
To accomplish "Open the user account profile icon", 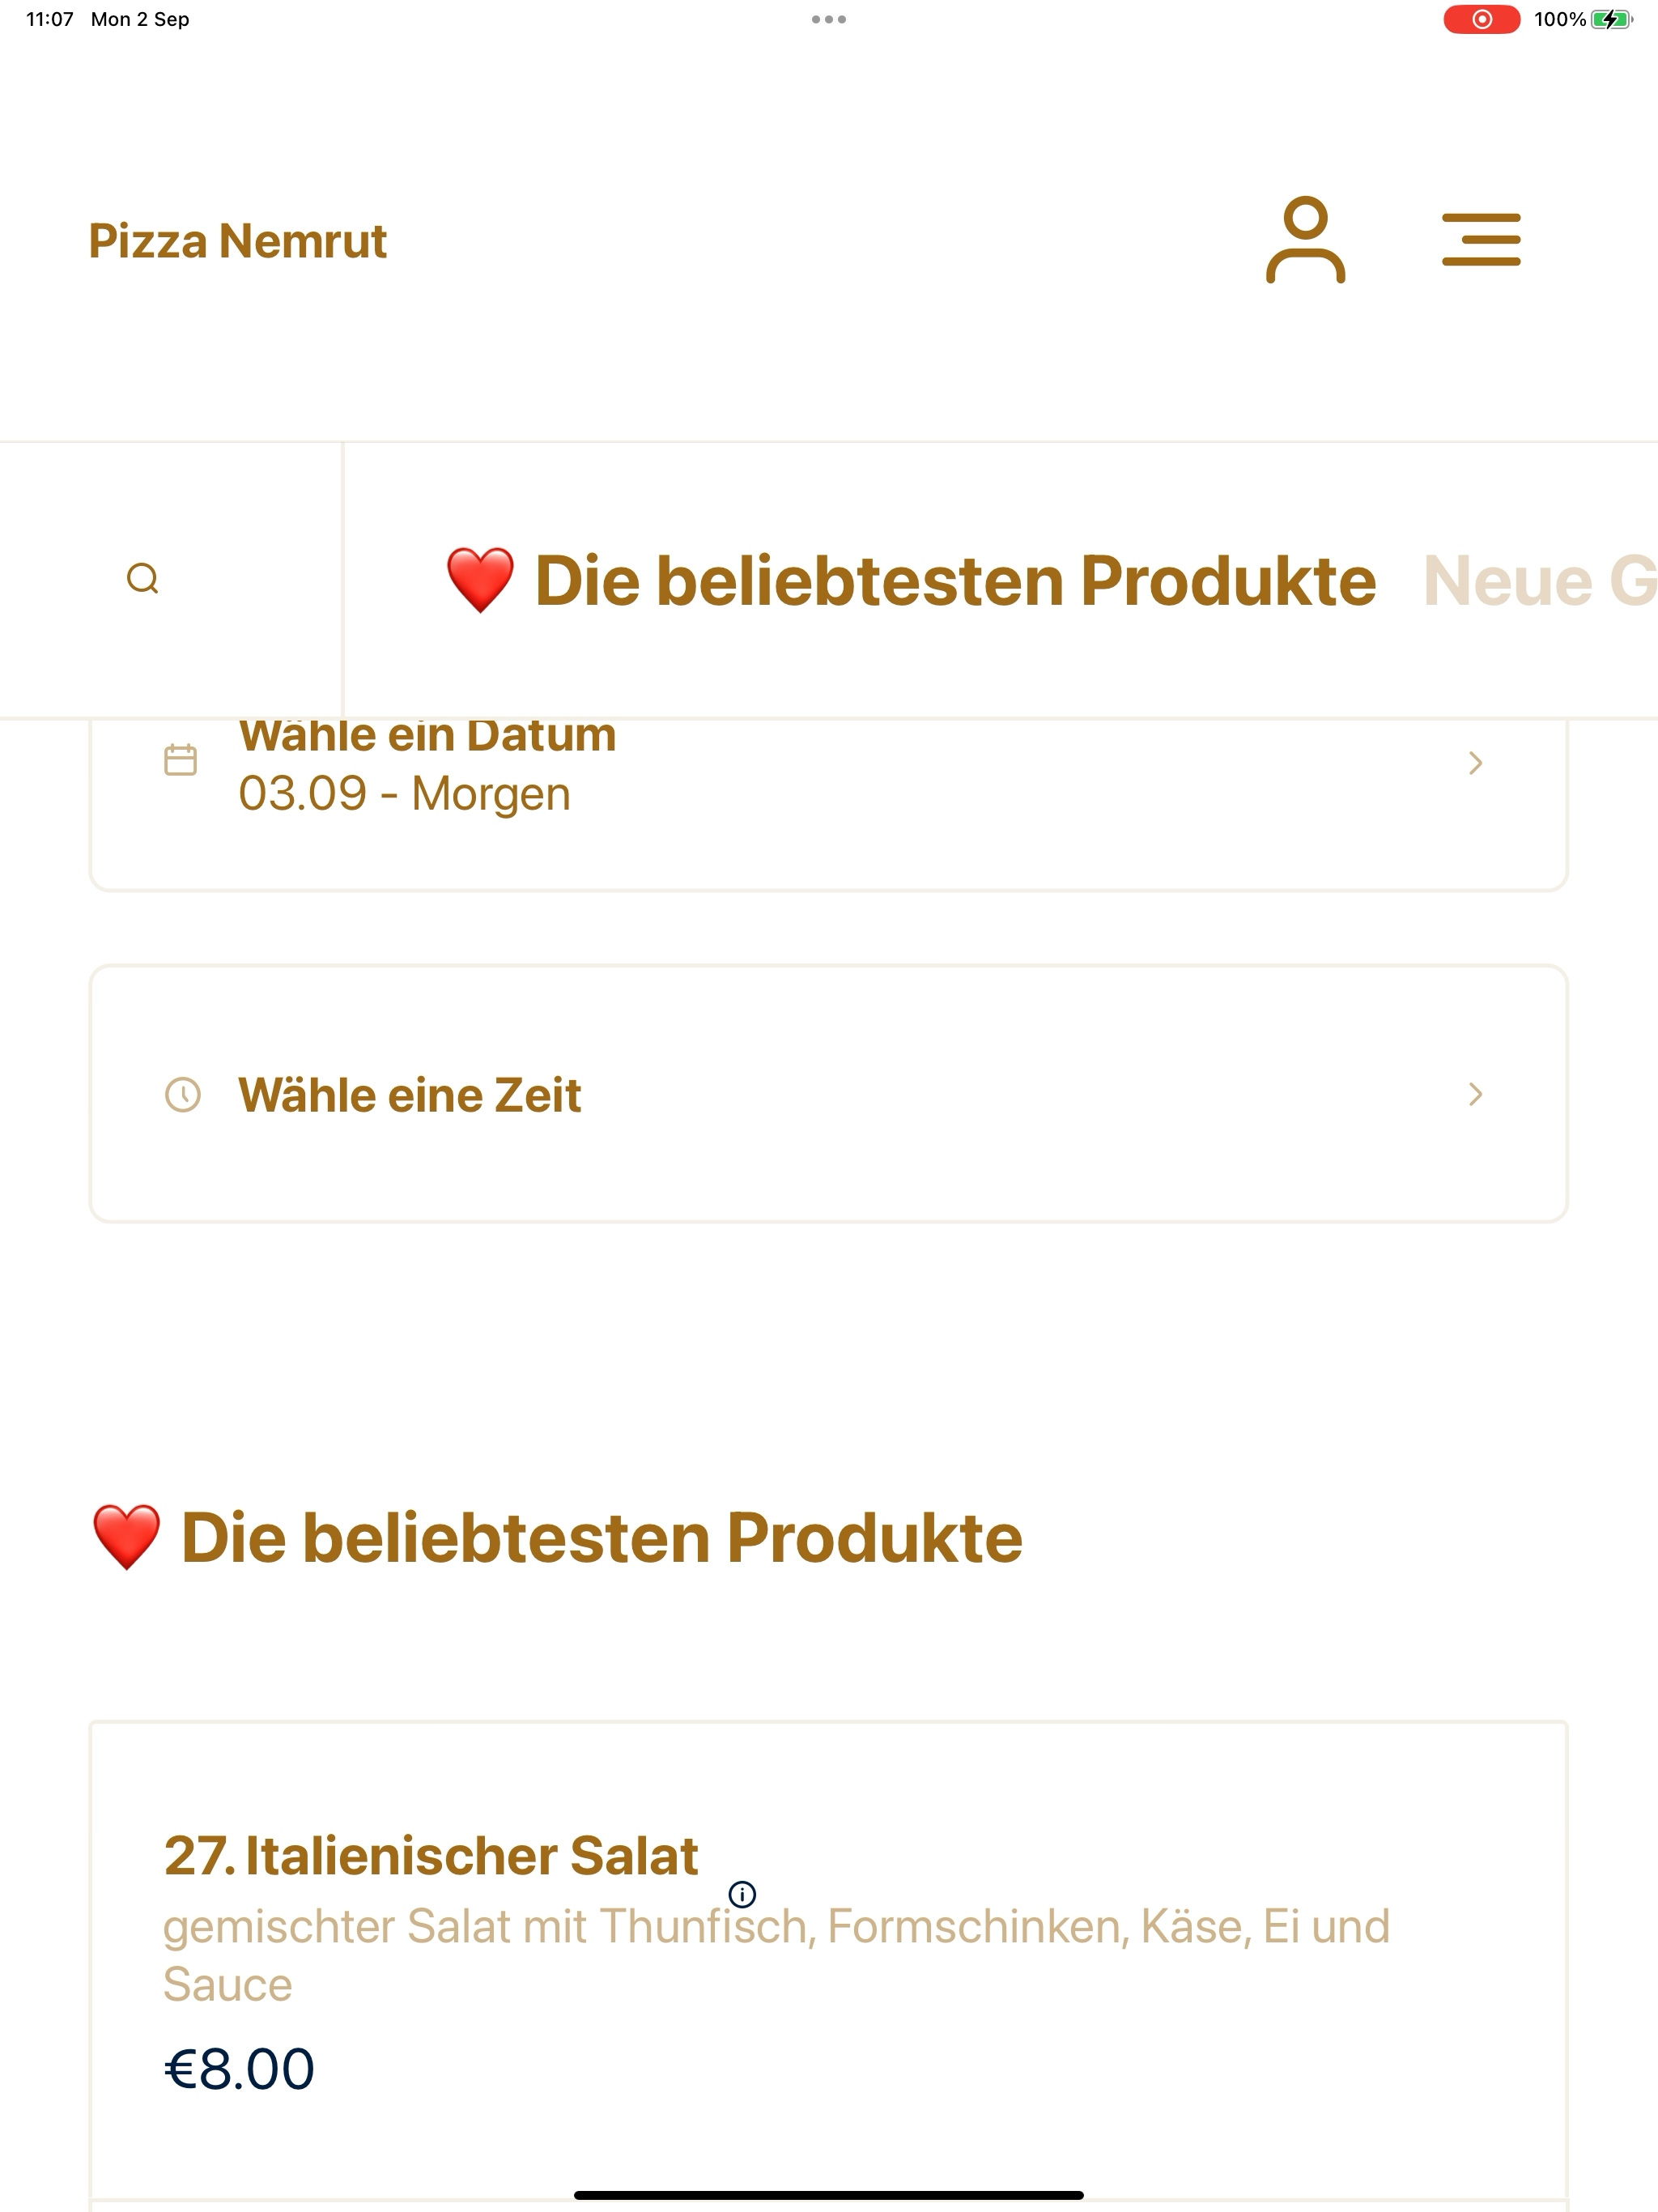I will [1305, 240].
